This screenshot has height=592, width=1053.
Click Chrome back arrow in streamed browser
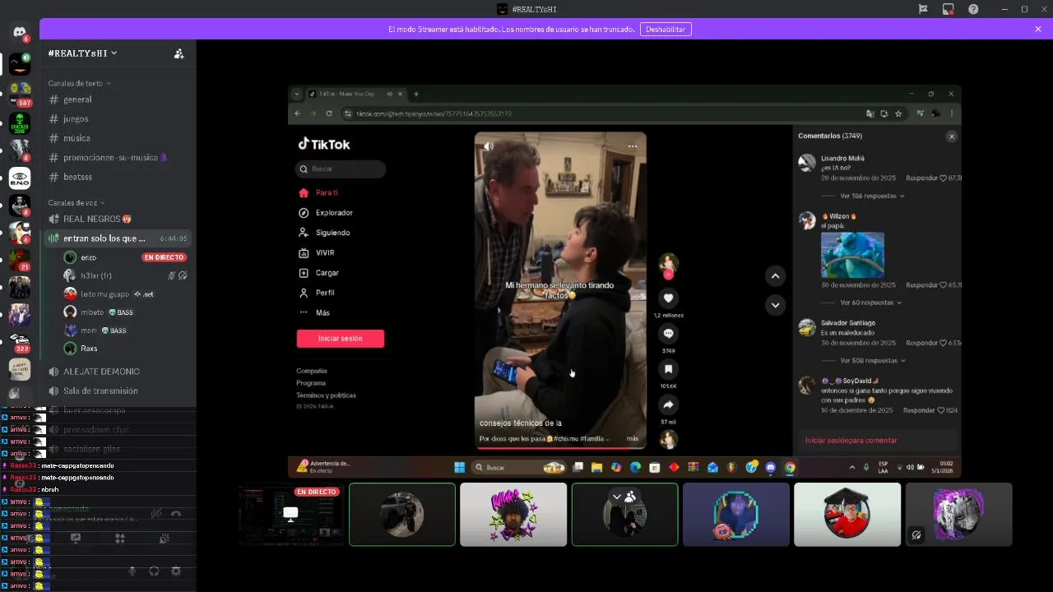click(298, 113)
